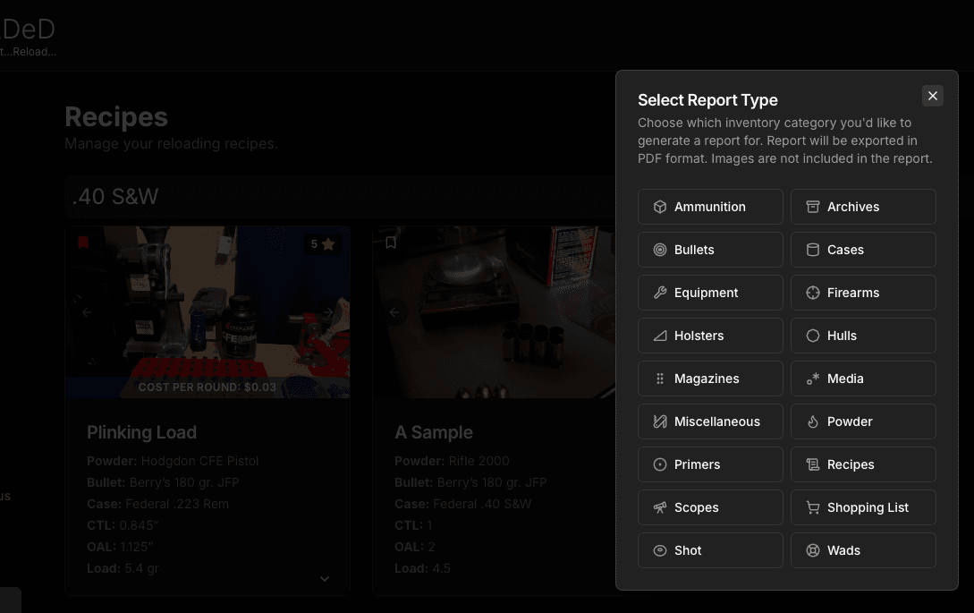Image resolution: width=974 pixels, height=613 pixels.
Task: Click the Scopes telescope icon
Action: point(660,507)
